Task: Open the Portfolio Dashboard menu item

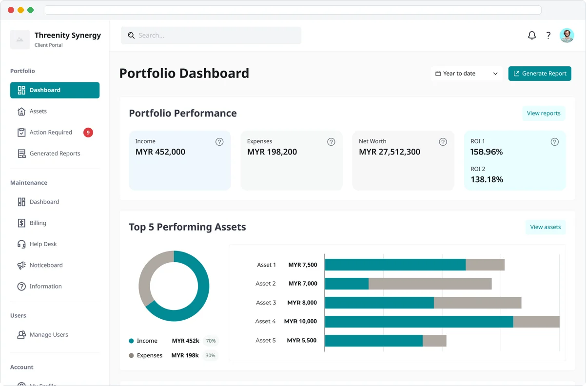Action: tap(55, 90)
